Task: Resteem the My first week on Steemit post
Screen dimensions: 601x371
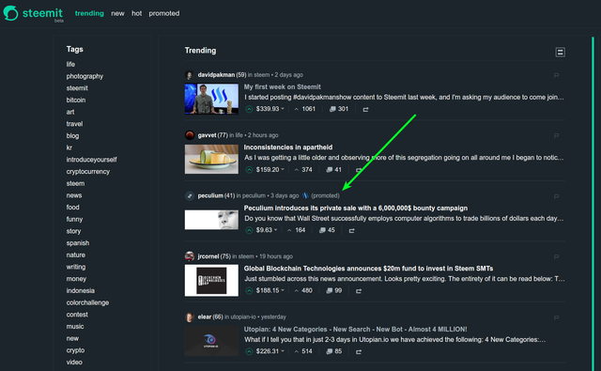Action: [x=365, y=110]
